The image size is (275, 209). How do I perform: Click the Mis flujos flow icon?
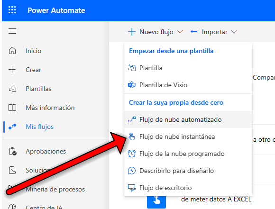(12, 127)
